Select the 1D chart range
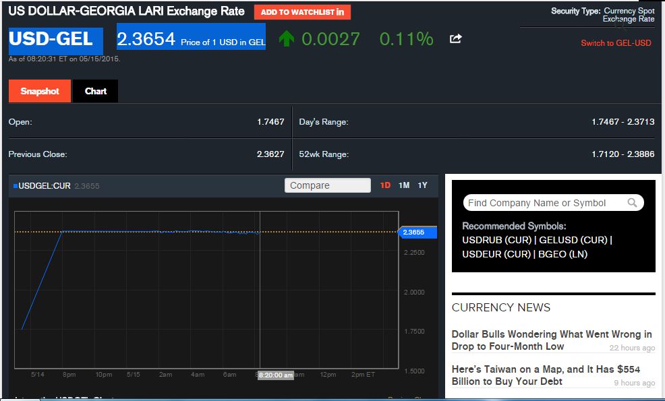Image resolution: width=665 pixels, height=401 pixels. (x=385, y=185)
